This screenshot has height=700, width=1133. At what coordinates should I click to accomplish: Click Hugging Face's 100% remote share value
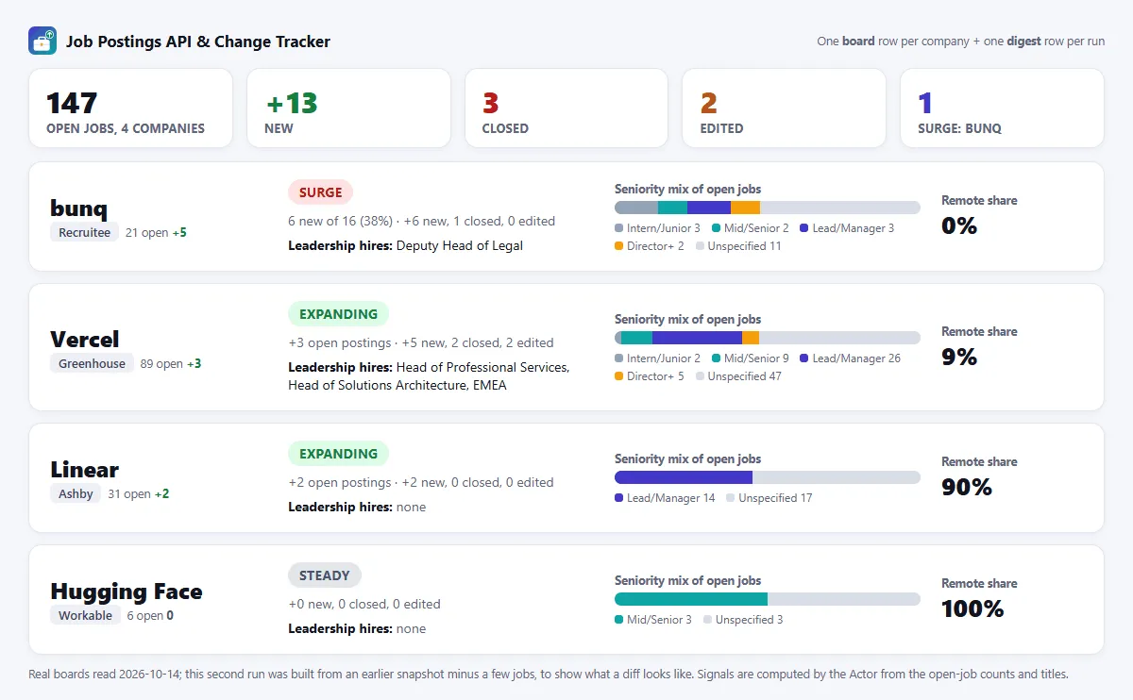coord(972,608)
